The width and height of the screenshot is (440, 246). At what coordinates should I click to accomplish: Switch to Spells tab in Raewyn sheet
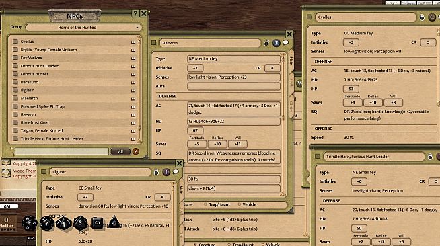point(291,83)
